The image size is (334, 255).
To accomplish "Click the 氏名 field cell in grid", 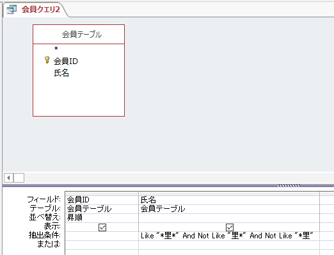I will point(229,200).
